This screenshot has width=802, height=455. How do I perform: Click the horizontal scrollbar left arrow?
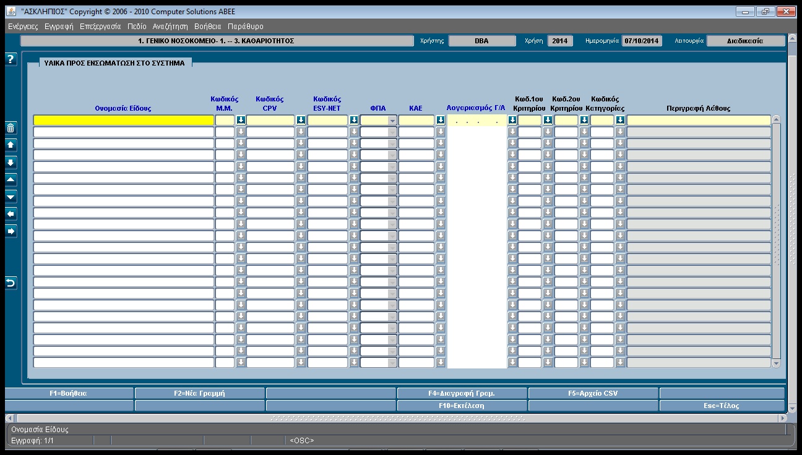pyautogui.click(x=9, y=419)
